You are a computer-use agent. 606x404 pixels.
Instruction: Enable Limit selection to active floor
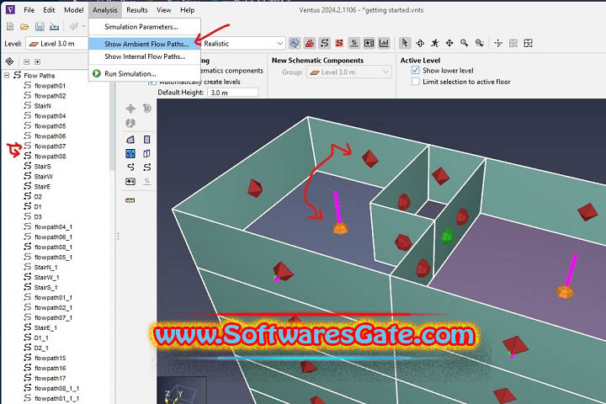[416, 82]
